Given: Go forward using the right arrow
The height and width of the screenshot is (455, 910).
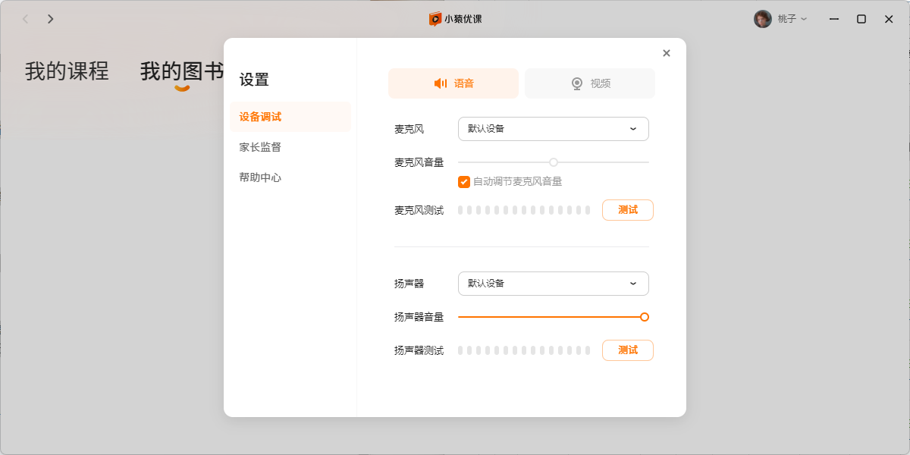Looking at the screenshot, I should click(x=51, y=19).
